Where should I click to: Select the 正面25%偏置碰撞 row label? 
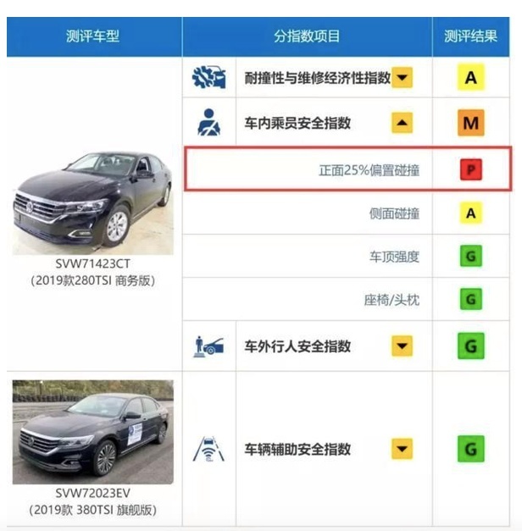coord(369,170)
